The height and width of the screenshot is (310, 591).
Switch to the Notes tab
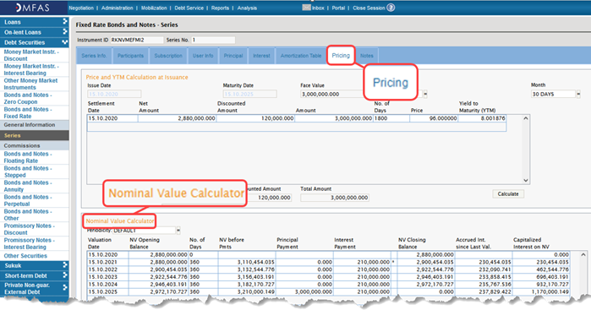pyautogui.click(x=366, y=56)
